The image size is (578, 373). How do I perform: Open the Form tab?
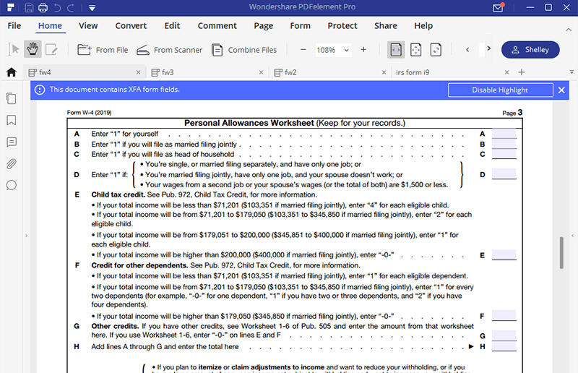pyautogui.click(x=300, y=26)
